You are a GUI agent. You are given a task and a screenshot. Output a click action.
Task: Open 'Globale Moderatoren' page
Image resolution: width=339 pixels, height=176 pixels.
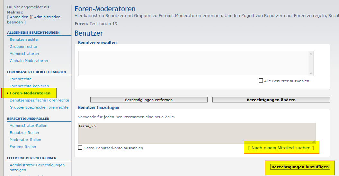click(x=29, y=61)
